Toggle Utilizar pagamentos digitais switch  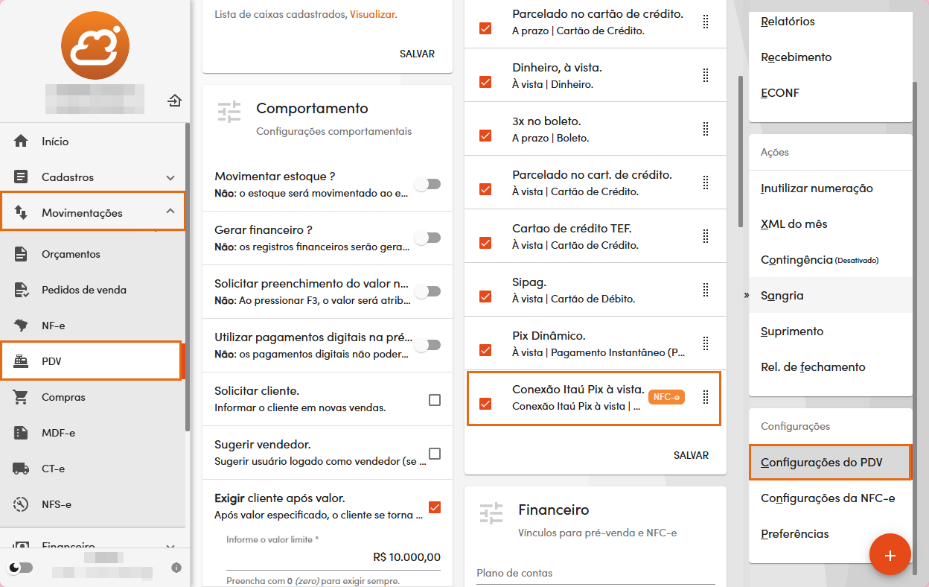tap(428, 345)
